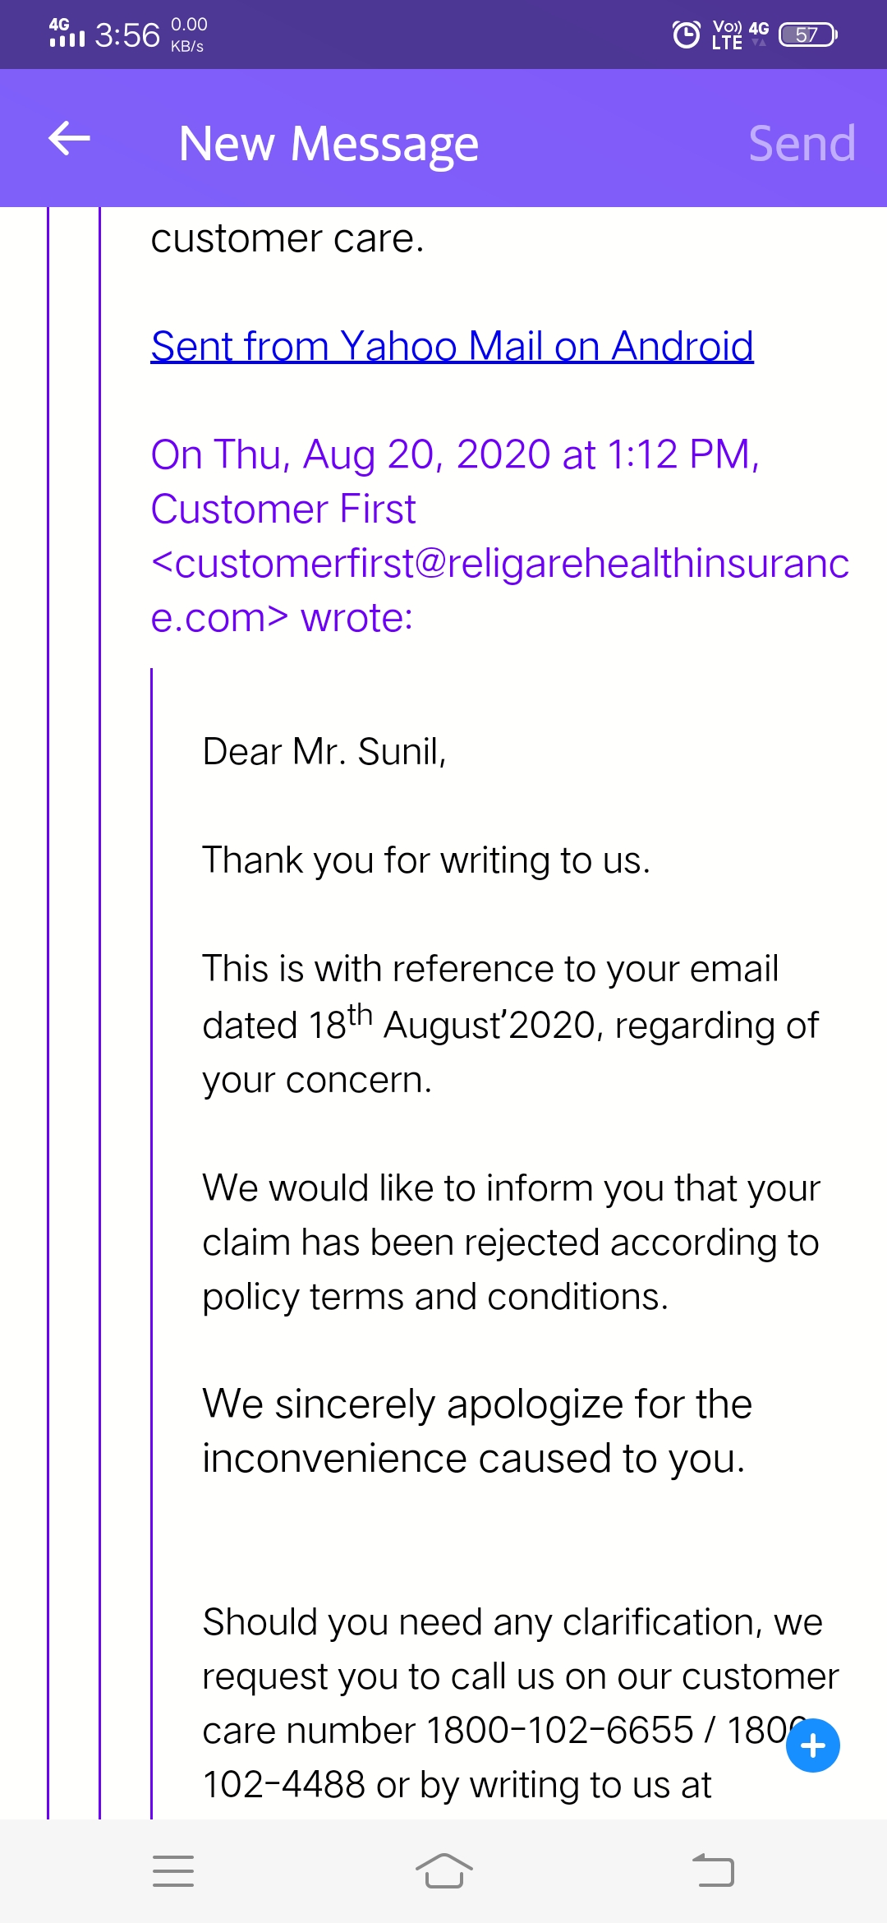Screen dimensions: 887x1923
Task: Tap the battery level indicator
Action: point(807,35)
